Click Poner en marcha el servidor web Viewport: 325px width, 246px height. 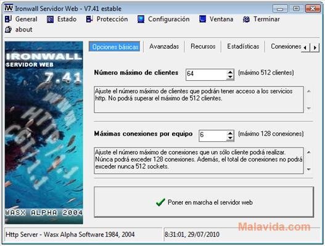pyautogui.click(x=204, y=202)
